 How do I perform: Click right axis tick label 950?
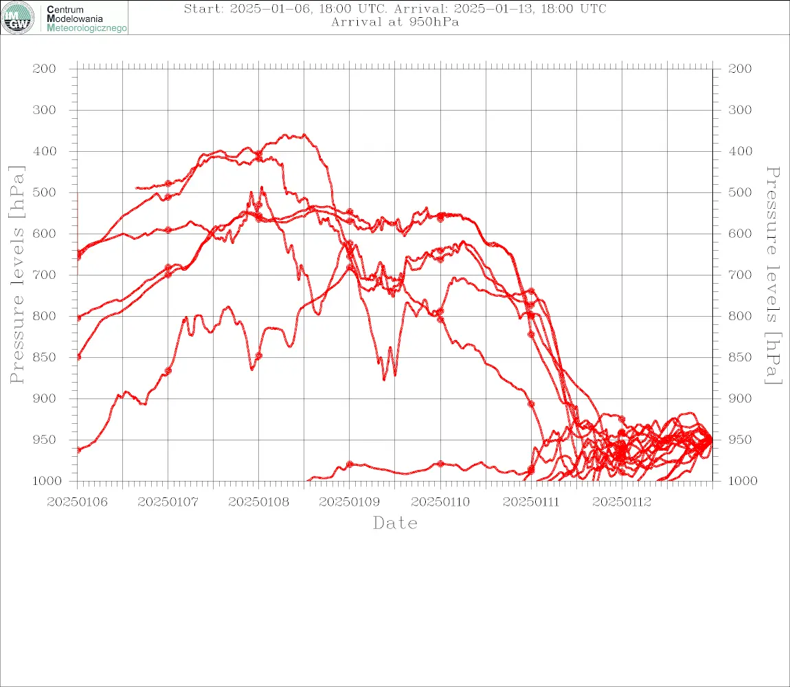(740, 440)
